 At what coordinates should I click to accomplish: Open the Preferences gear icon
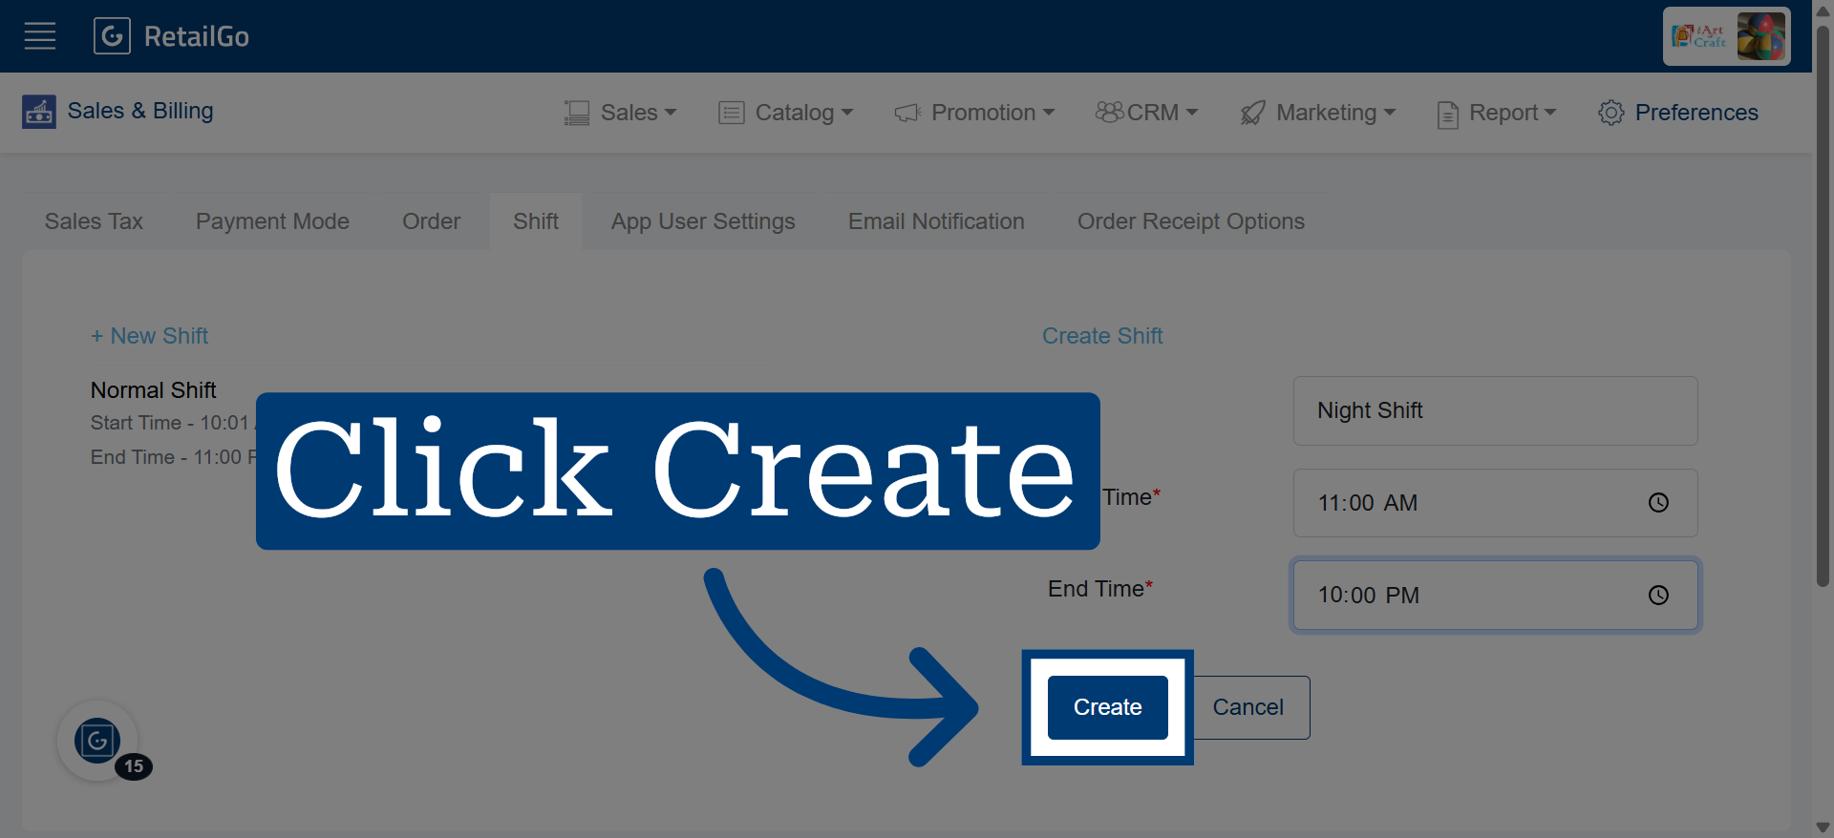click(1610, 113)
